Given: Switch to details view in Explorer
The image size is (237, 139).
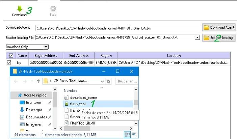Looking at the screenshot, I should tap(127, 135).
